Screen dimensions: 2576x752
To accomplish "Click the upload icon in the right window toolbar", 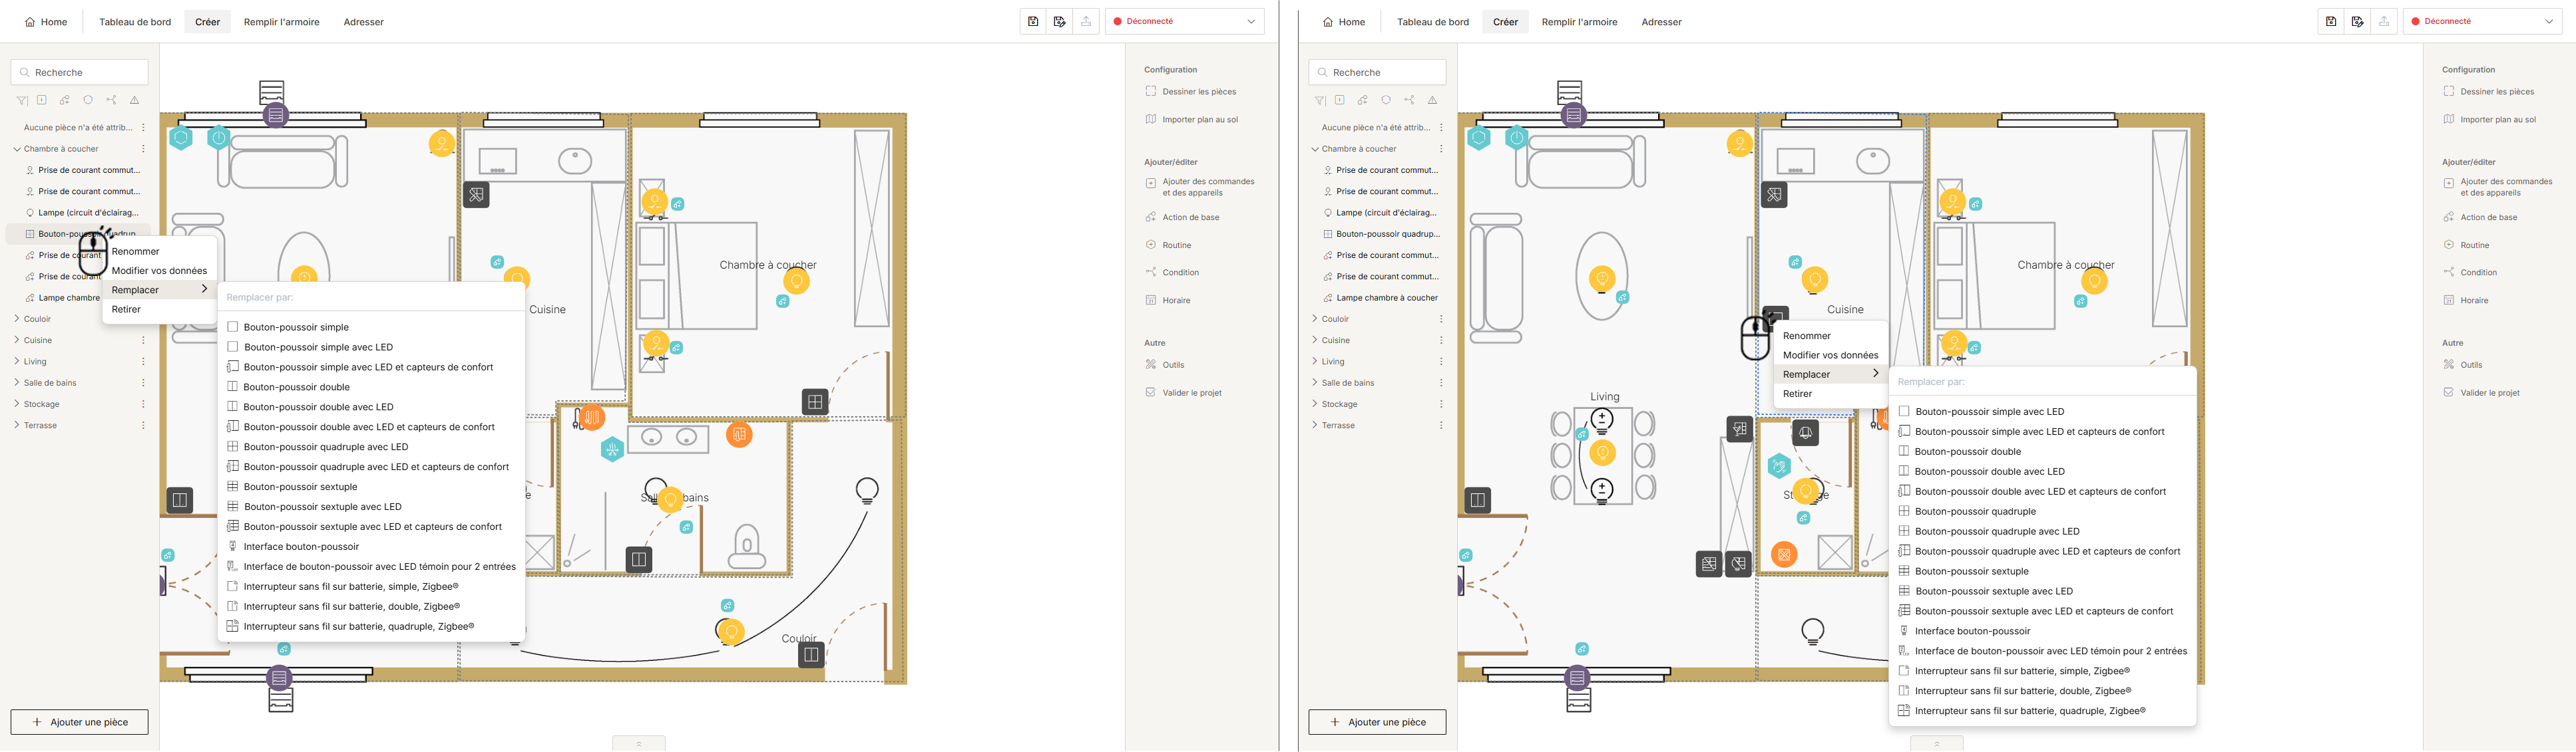I will tap(2384, 21).
